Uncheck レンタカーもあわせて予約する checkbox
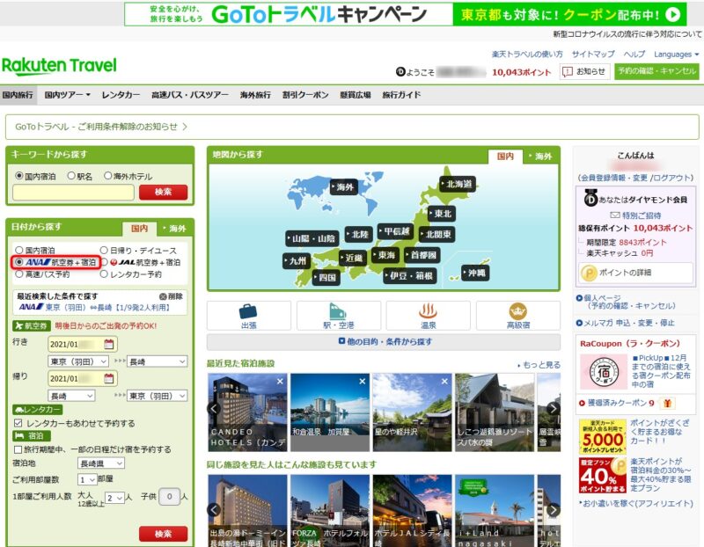This screenshot has width=704, height=547. [18, 423]
